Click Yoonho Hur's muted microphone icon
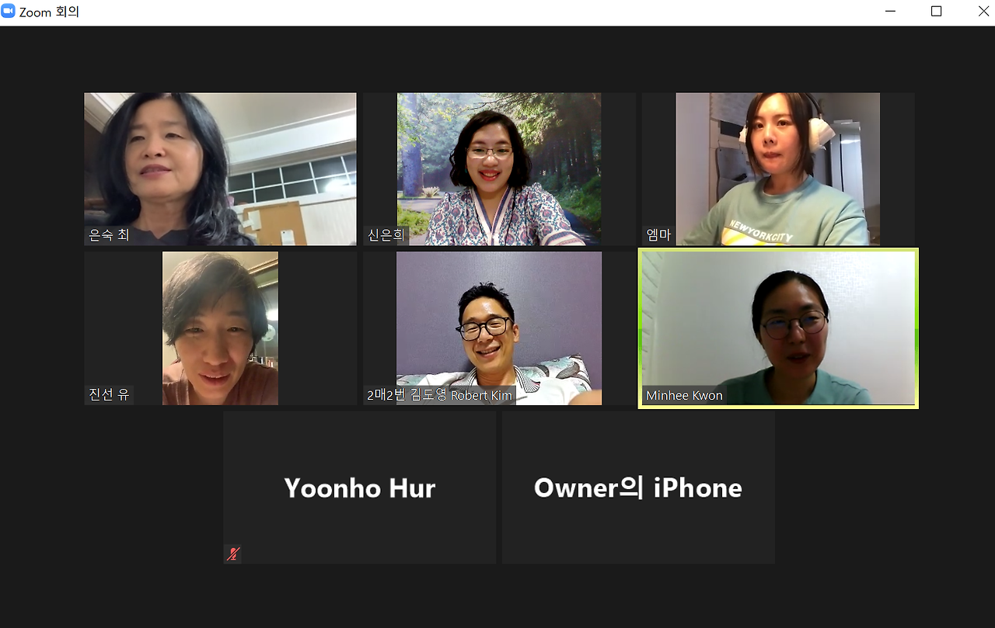995x628 pixels. (233, 553)
